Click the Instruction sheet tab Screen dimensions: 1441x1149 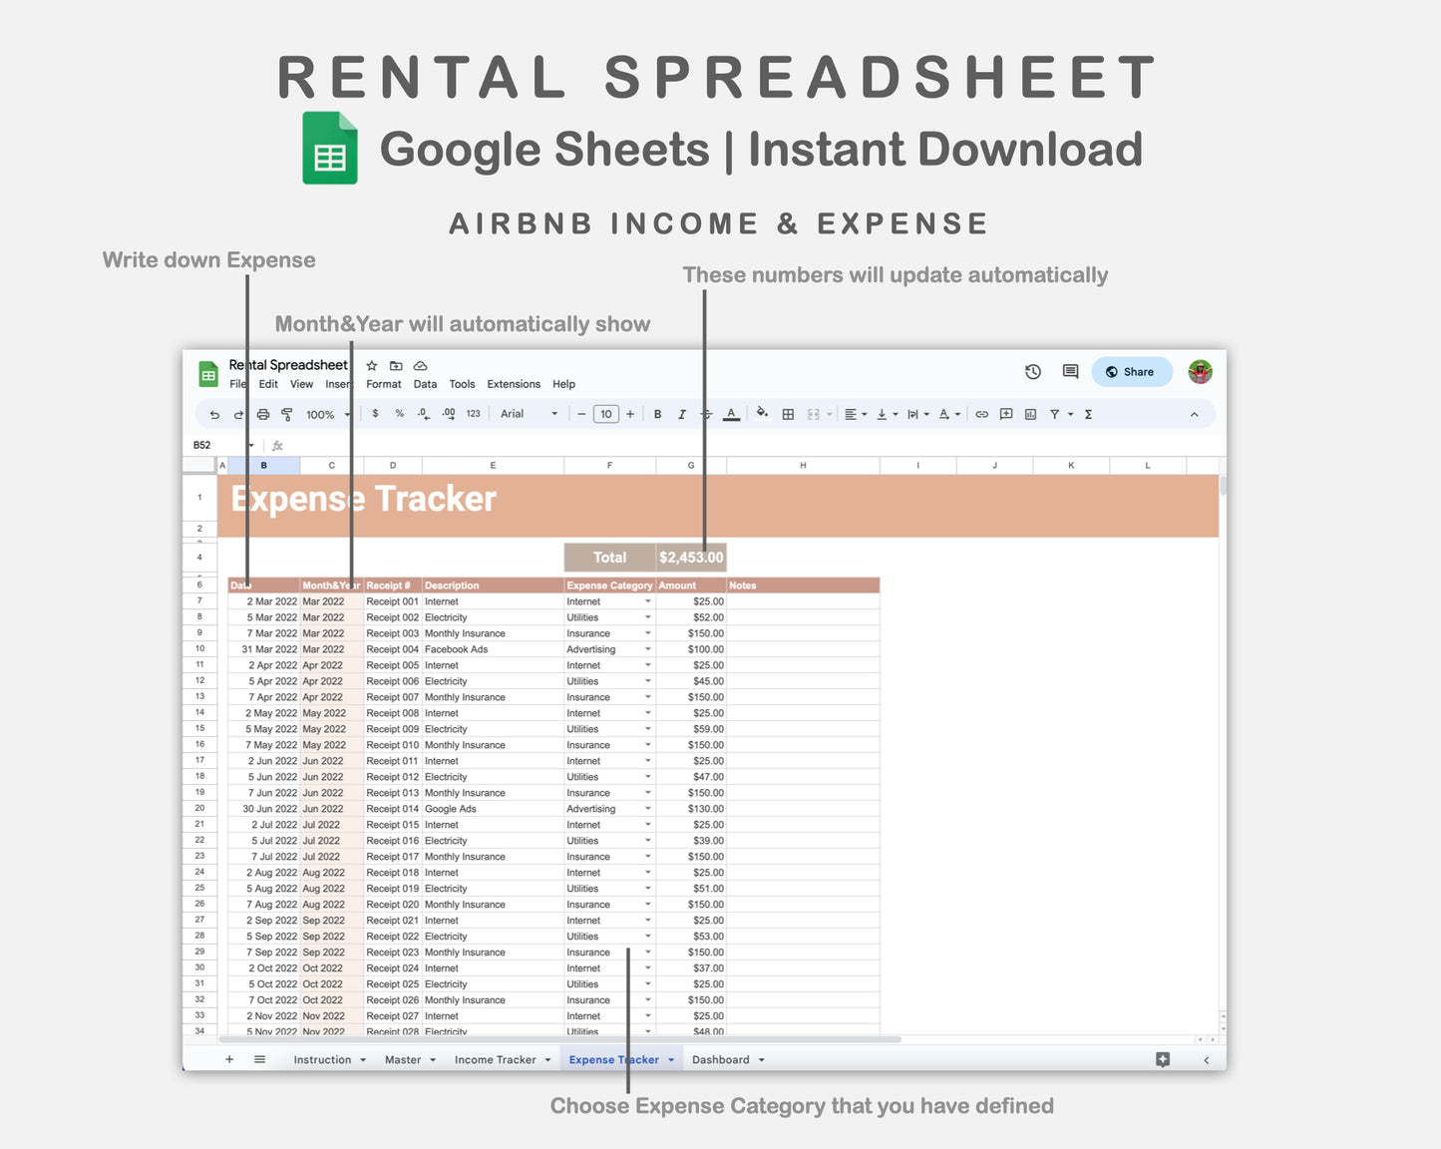(x=322, y=1059)
